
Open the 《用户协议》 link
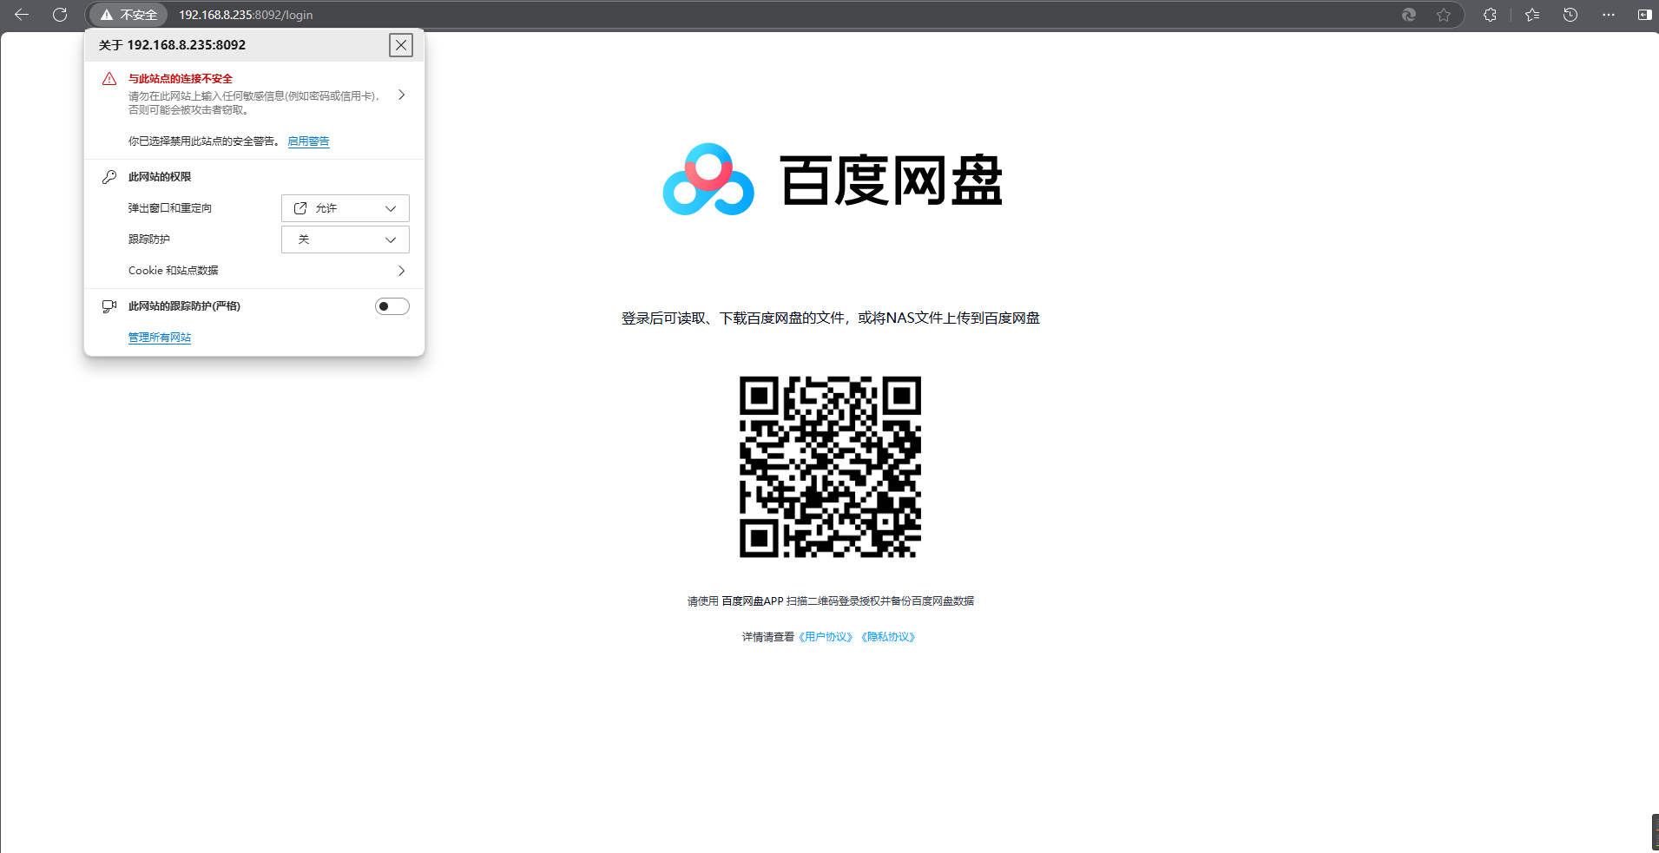coord(826,637)
